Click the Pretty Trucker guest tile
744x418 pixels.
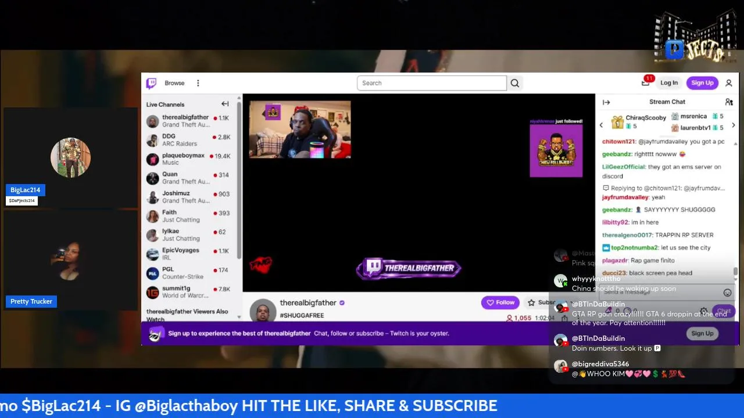tap(70, 260)
